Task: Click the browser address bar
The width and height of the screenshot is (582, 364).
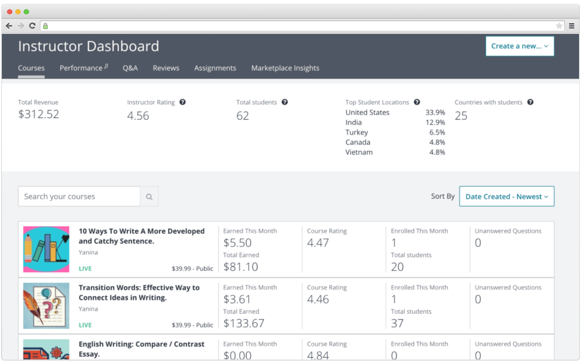Action: 302,26
